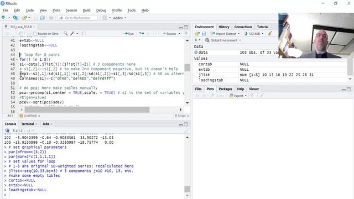The width and height of the screenshot is (354, 199).
Task: Click the Compile Report notebook icon
Action: 84,33
